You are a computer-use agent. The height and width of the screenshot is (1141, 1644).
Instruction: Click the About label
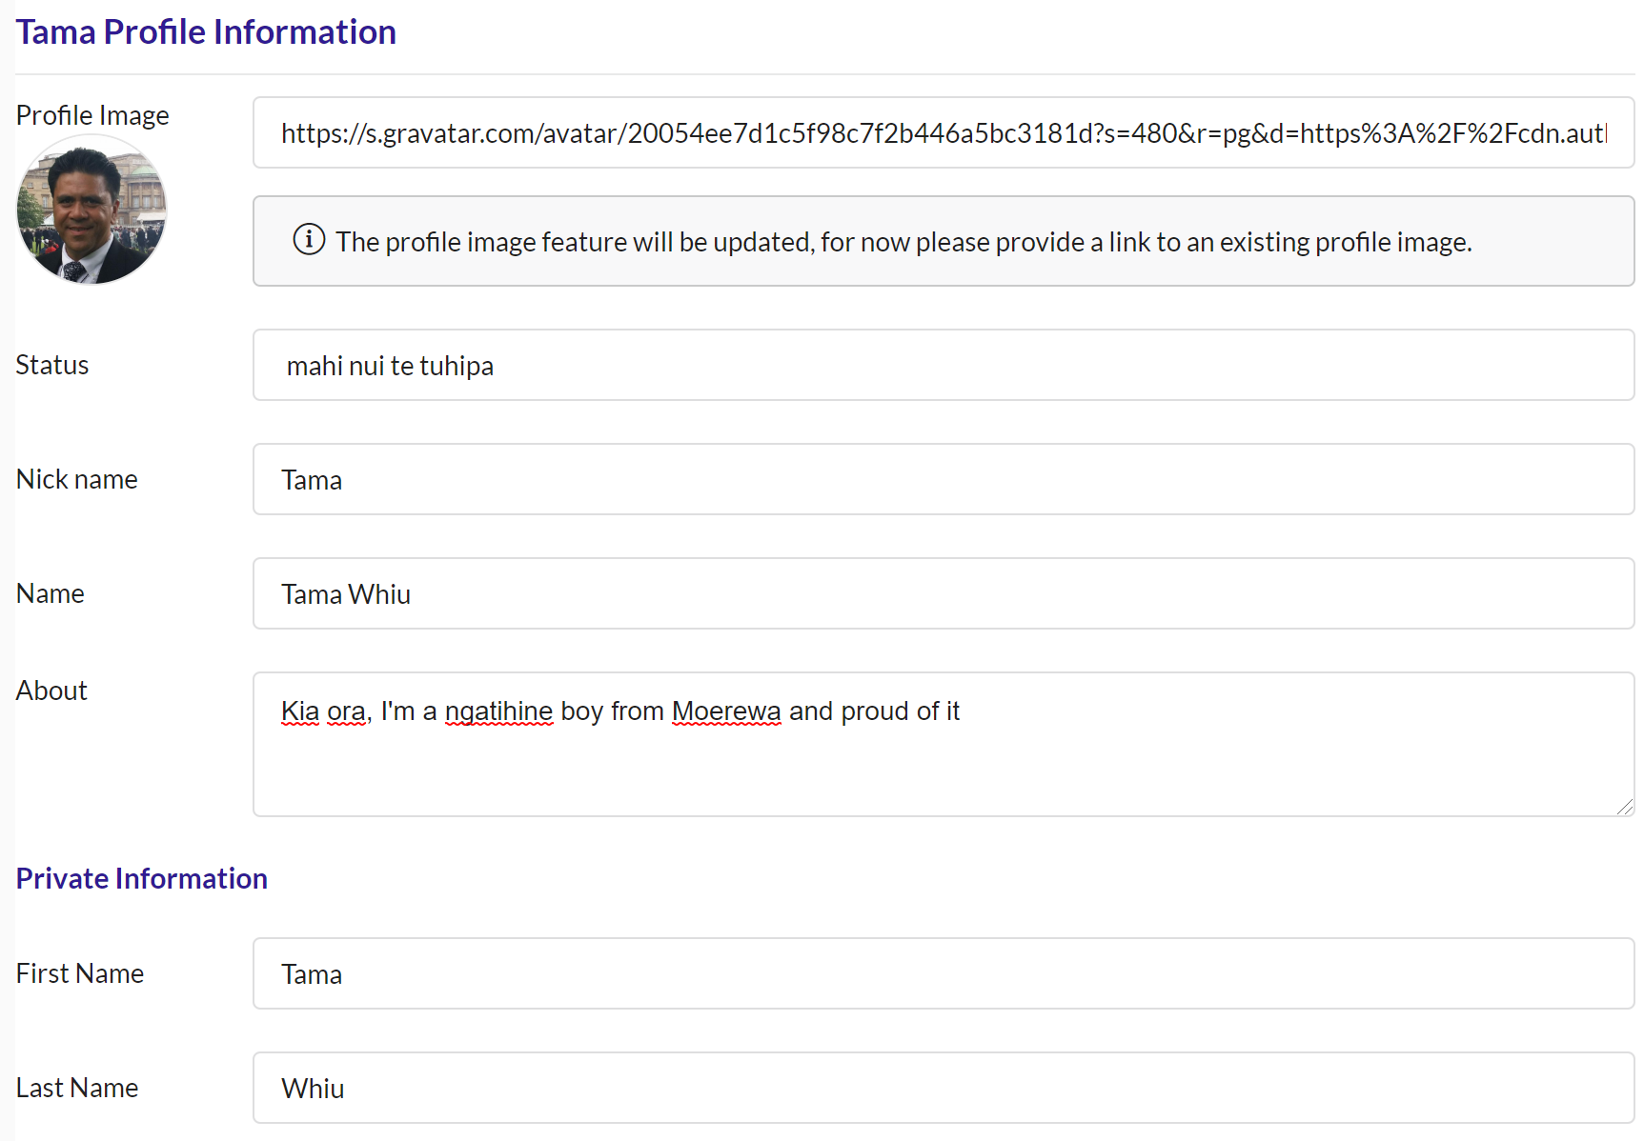(x=51, y=691)
